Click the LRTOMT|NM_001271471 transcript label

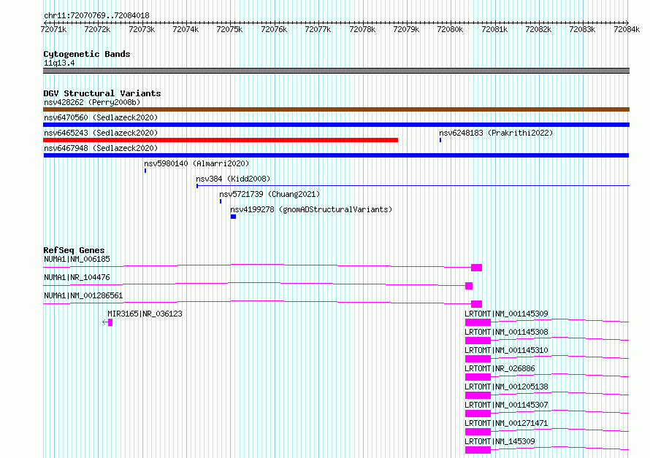click(x=506, y=423)
